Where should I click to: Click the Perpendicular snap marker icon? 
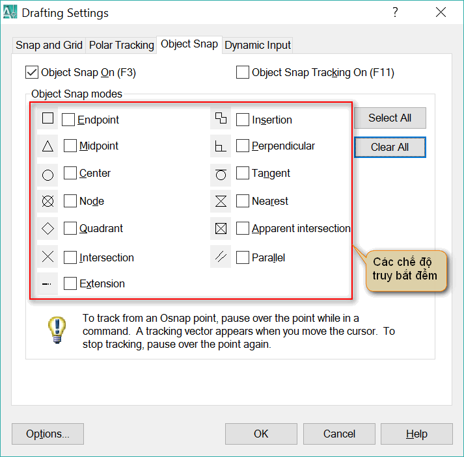click(x=221, y=146)
